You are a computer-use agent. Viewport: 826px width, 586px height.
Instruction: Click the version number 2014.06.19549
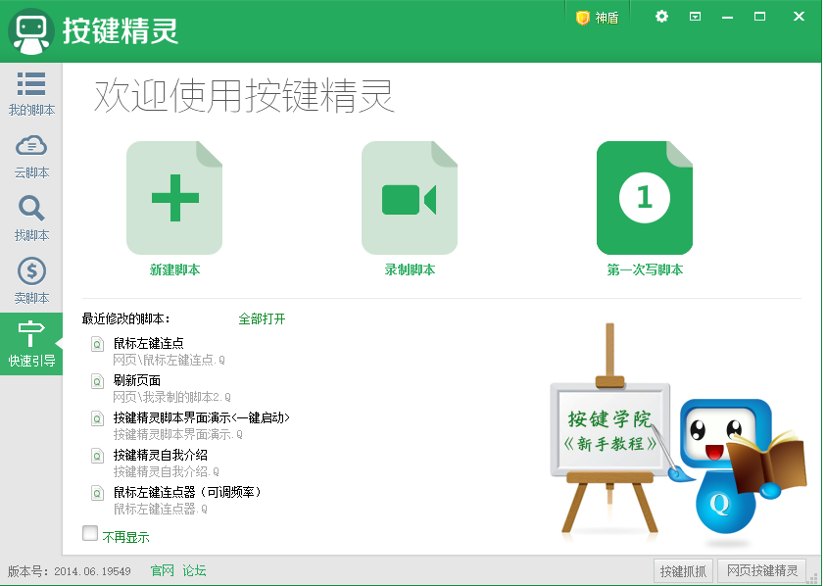tap(92, 571)
